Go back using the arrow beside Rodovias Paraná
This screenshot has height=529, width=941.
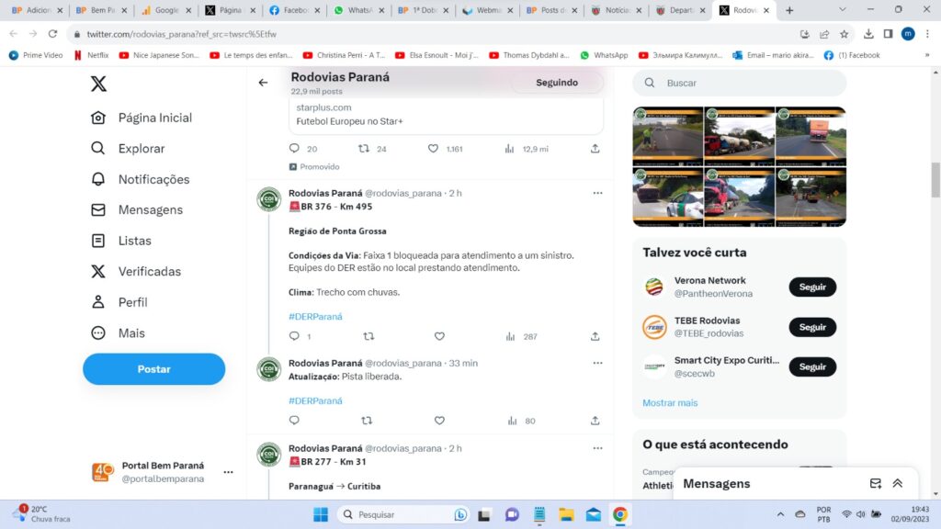click(263, 83)
